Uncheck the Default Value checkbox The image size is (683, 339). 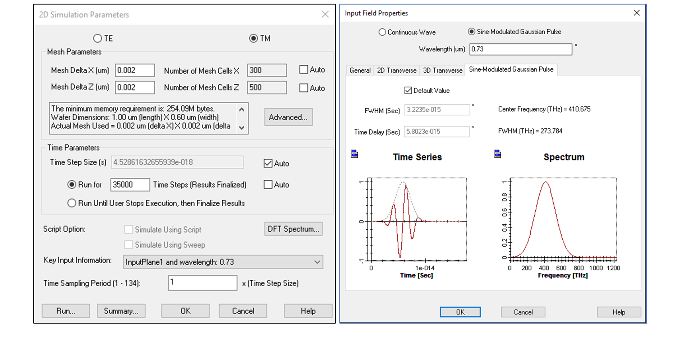tap(408, 90)
